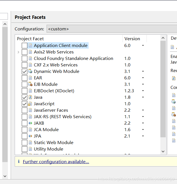Click left pane scrollbar up arrow
177x184 pixels.
(x=5, y=24)
